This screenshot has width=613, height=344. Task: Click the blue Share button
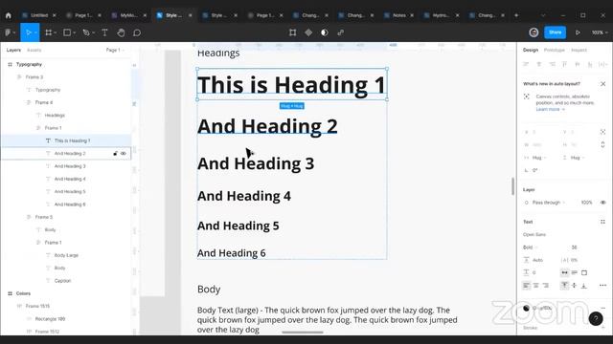coord(555,32)
